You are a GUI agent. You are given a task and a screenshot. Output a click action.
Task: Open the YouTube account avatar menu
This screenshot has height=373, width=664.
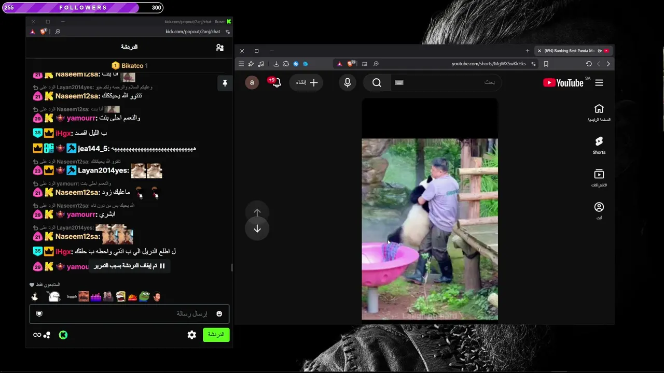[252, 82]
